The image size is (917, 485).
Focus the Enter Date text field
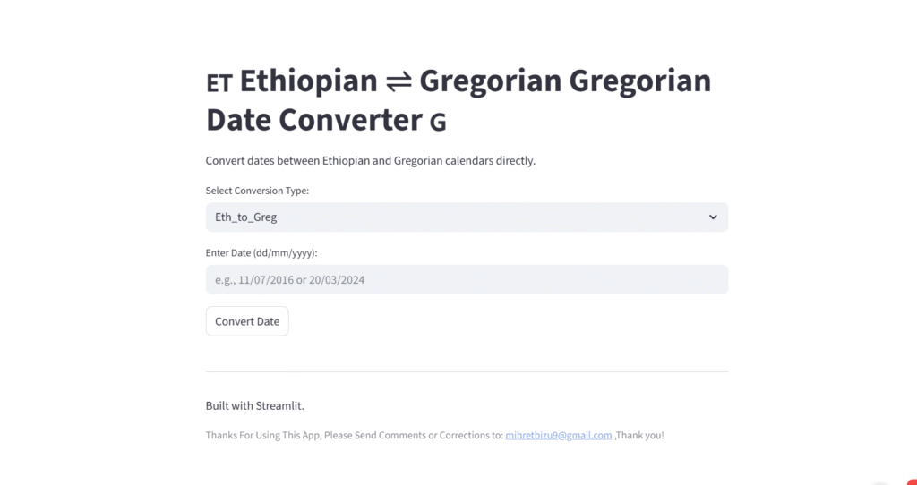(x=467, y=280)
